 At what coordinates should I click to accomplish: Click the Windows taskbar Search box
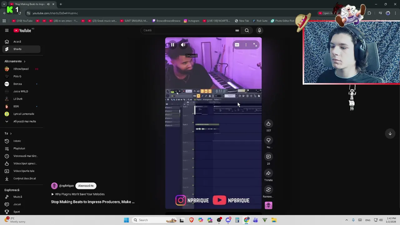click(x=155, y=220)
